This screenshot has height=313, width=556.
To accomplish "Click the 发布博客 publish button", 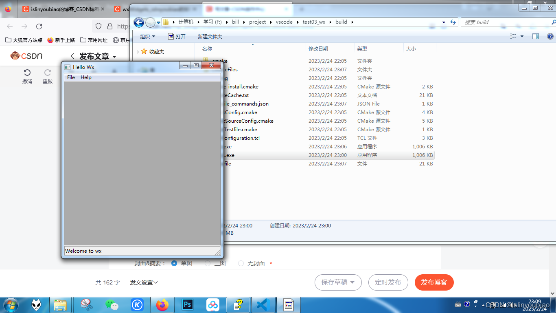I will coord(434,282).
